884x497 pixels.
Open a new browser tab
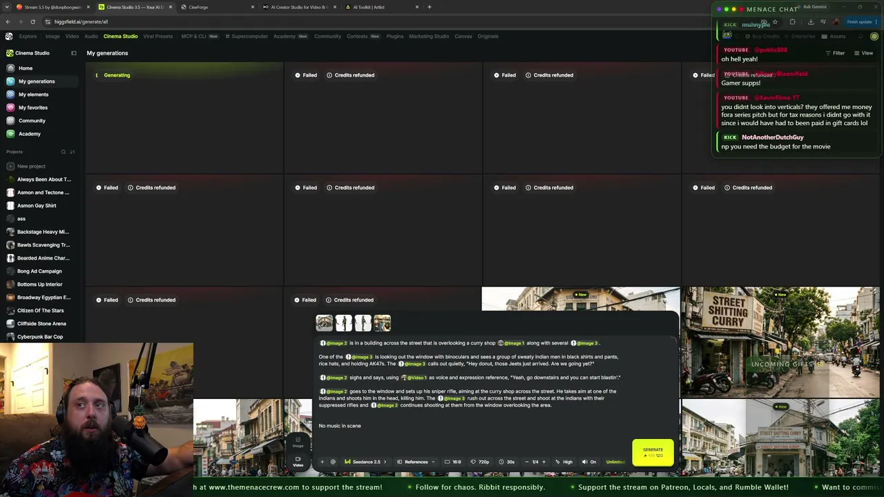click(430, 7)
